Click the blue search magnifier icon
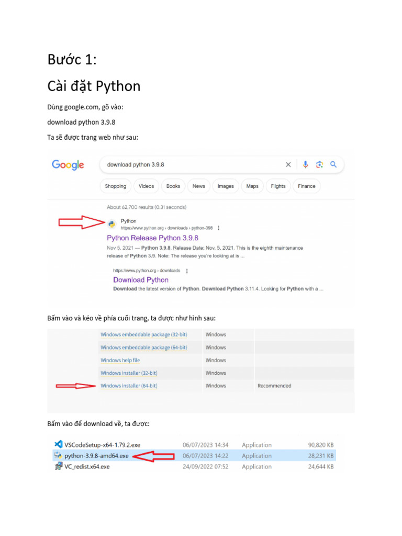402x536 pixels. (333, 164)
